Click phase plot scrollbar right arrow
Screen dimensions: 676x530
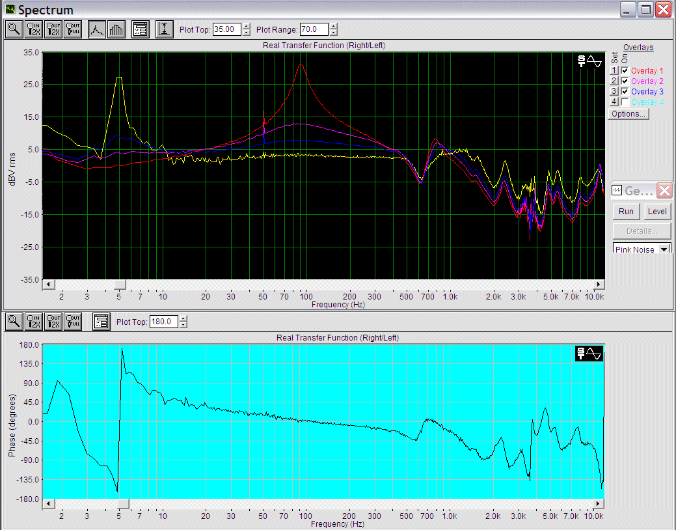point(599,504)
